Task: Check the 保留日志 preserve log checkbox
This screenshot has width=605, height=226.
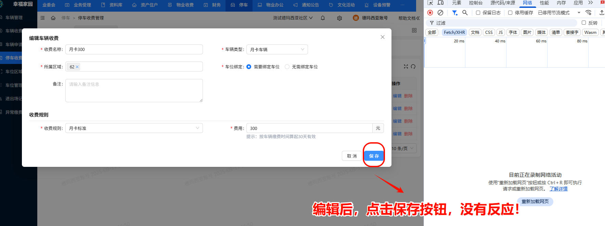Action: 478,13
